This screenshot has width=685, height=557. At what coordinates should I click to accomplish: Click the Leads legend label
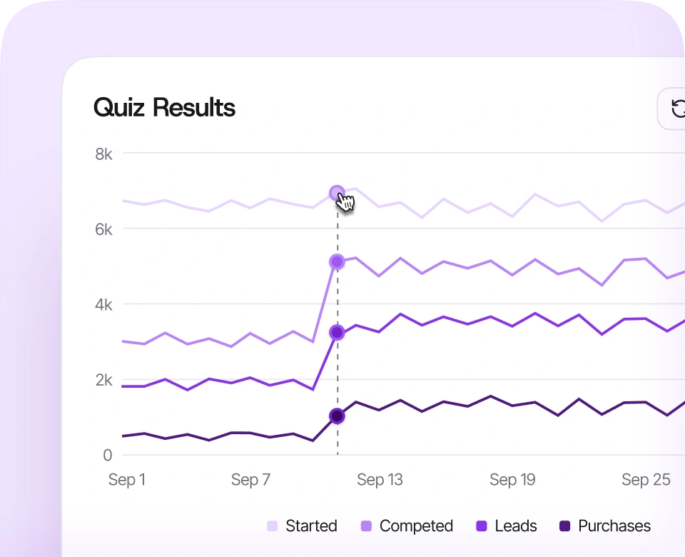[516, 526]
